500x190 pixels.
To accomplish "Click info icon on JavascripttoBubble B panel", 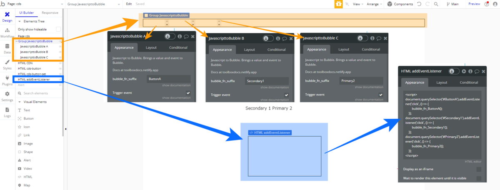I will [x=278, y=38].
